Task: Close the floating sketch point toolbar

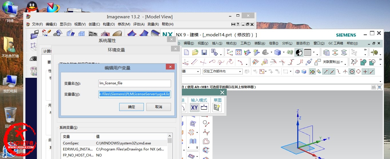Action: pos(222,92)
